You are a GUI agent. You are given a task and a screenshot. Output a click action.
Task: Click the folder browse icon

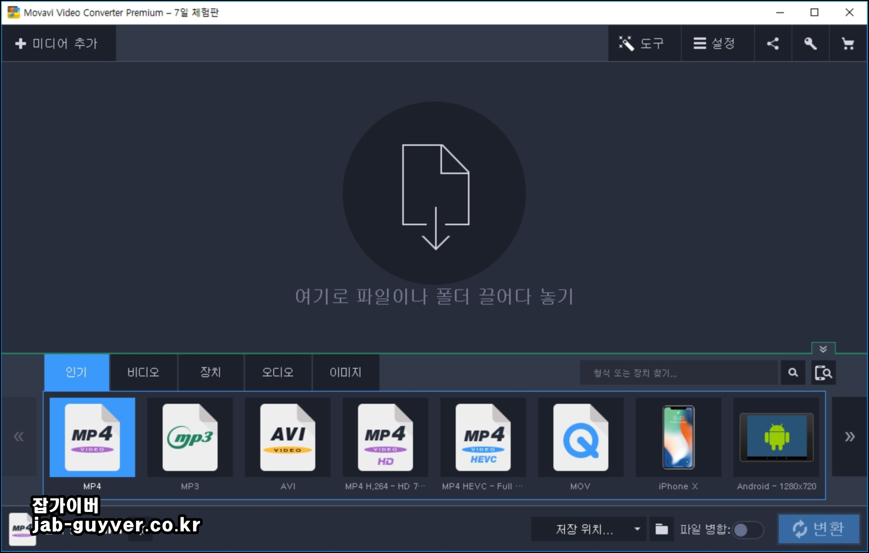tap(661, 529)
